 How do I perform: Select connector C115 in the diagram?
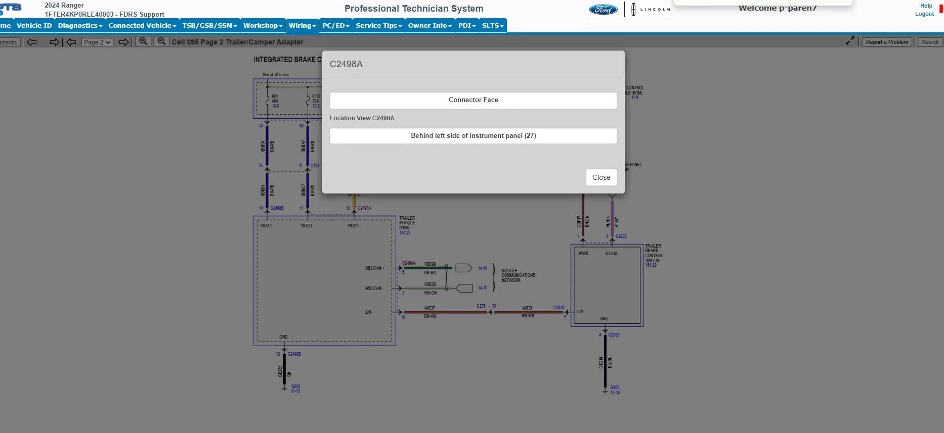[x=315, y=166]
